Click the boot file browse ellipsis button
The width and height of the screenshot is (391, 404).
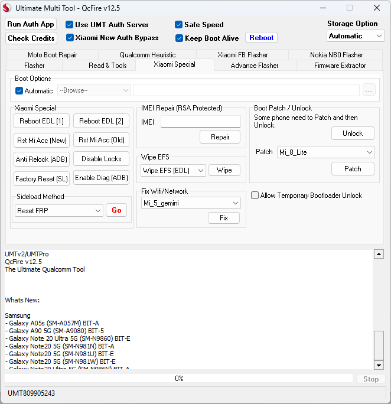(x=369, y=90)
